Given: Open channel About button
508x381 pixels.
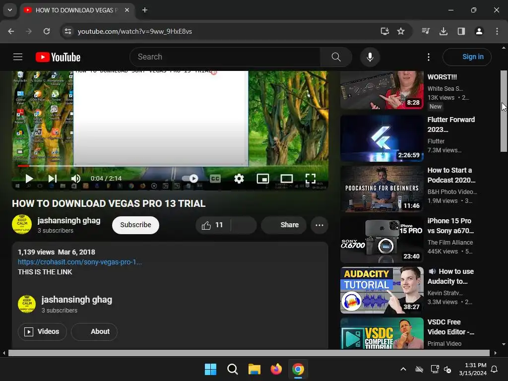Looking at the screenshot, I should coord(94,332).
